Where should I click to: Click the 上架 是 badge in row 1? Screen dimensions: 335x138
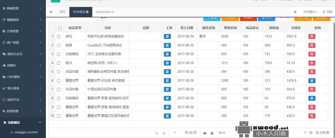coord(167,37)
